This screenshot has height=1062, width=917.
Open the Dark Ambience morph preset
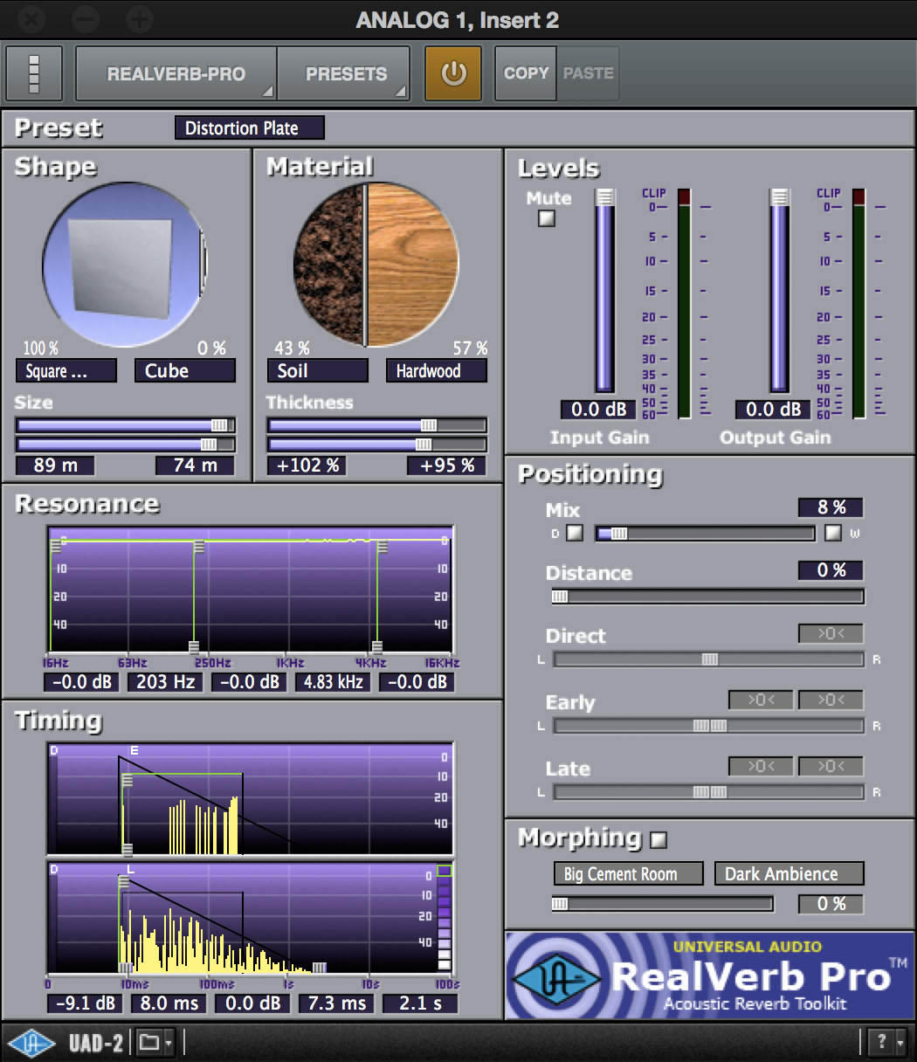789,873
